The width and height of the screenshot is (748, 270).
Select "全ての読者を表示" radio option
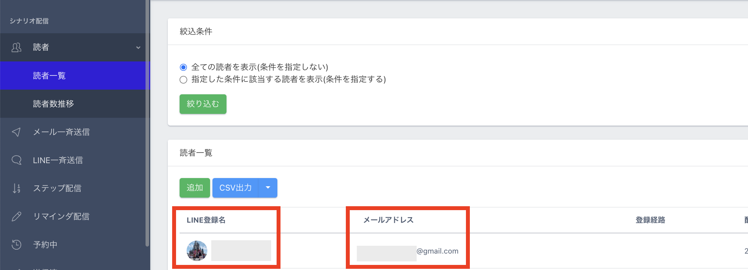(183, 67)
